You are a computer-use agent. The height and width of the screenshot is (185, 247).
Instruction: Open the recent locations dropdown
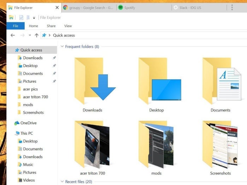[x=30, y=35]
